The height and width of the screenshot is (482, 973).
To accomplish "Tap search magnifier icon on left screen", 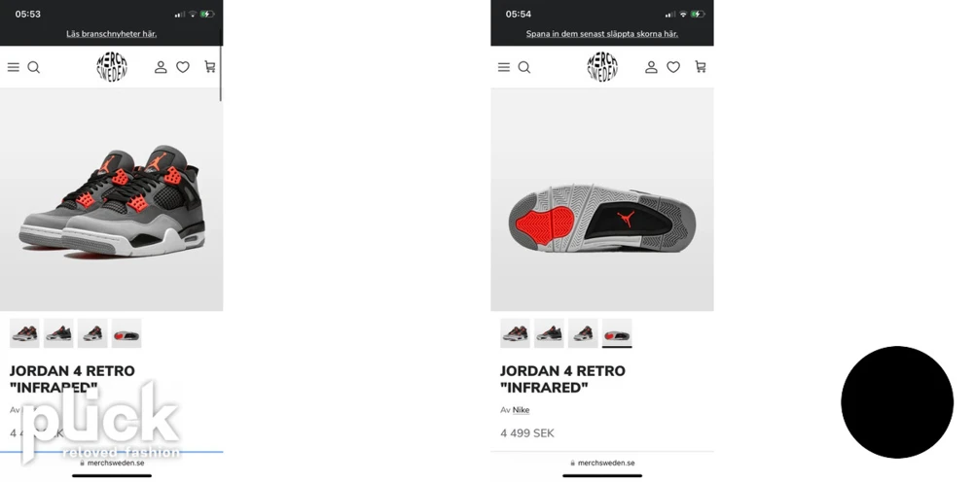I will (x=33, y=67).
